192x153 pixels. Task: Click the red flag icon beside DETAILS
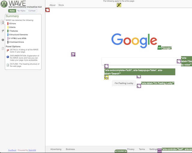click(8, 50)
